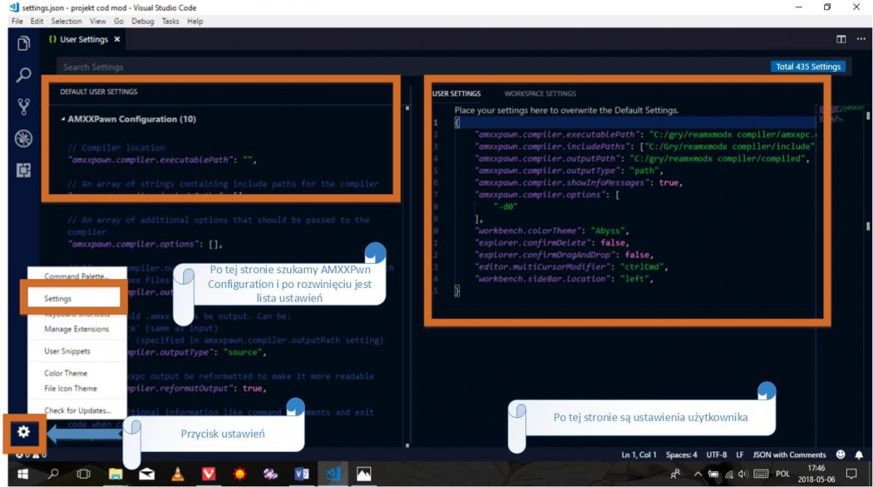Open File Explorer from taskbar
This screenshot has height=487, width=873.
115,474
